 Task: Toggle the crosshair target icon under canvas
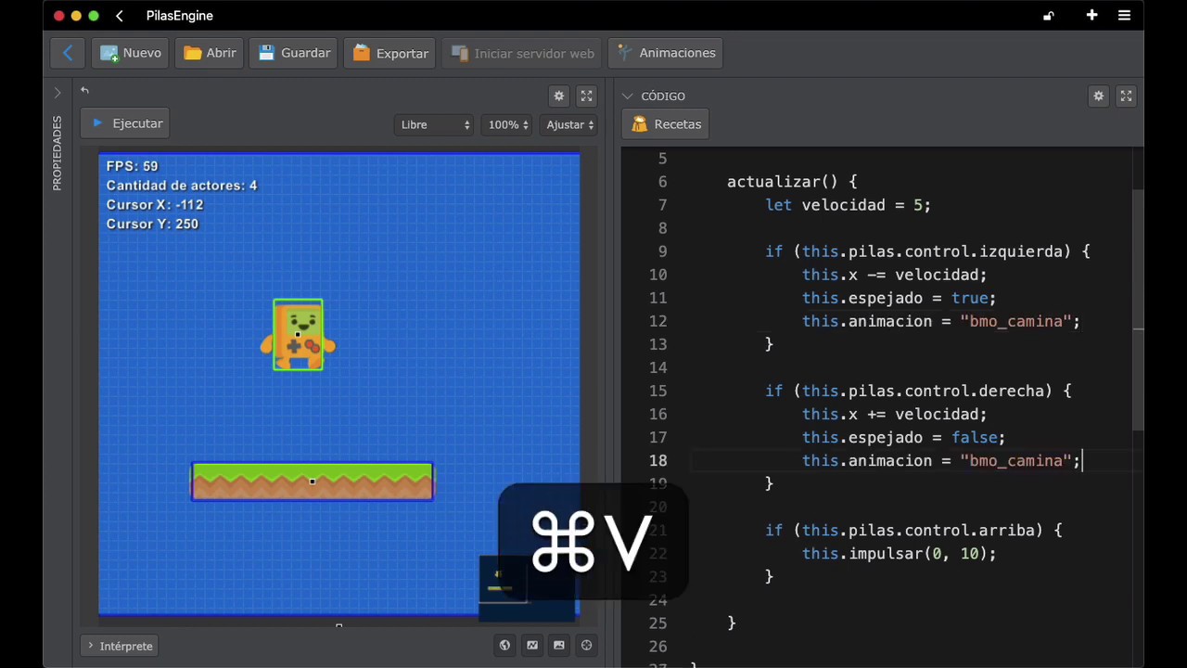(586, 646)
